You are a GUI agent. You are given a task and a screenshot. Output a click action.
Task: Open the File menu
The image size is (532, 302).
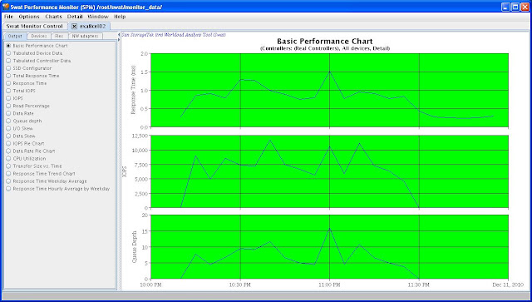tap(9, 17)
